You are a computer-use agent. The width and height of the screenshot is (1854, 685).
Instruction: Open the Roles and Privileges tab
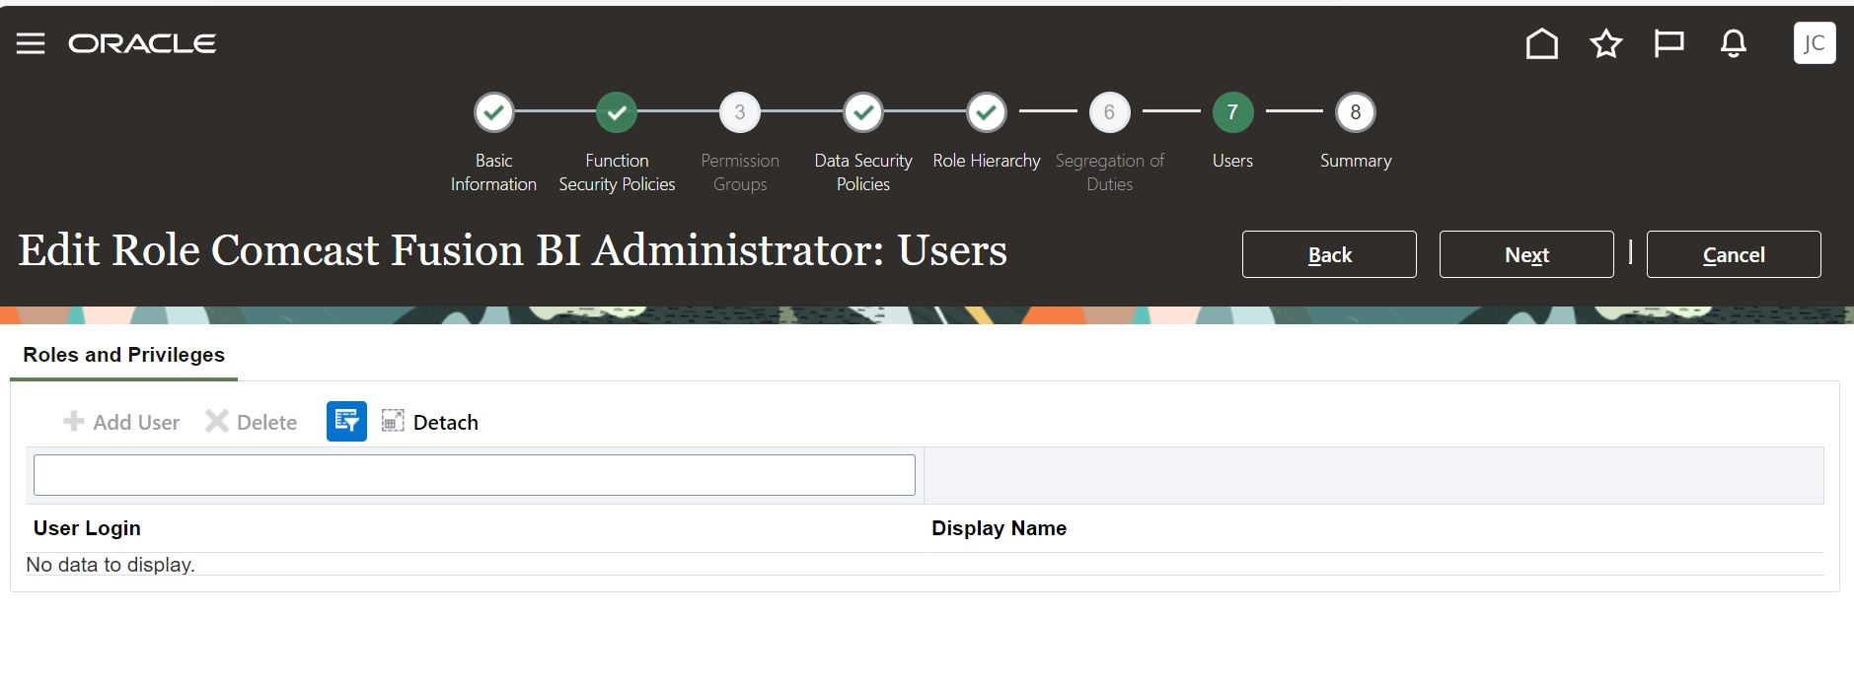pos(123,355)
